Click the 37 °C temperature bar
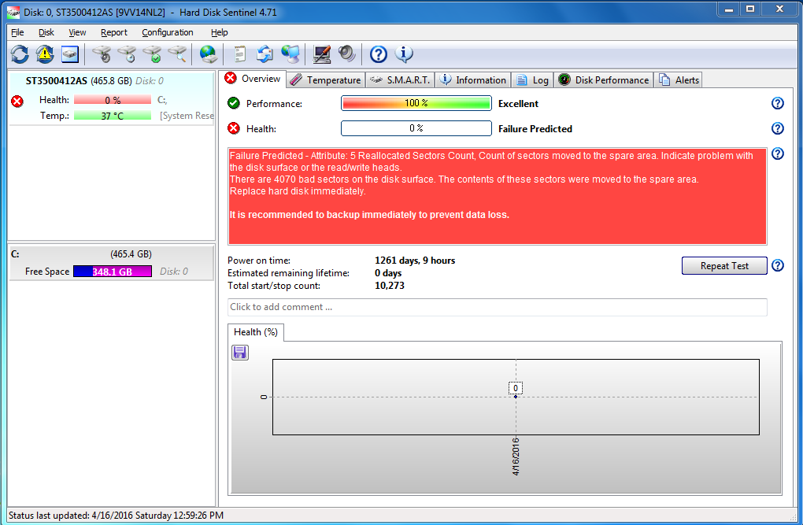This screenshot has height=525, width=803. click(113, 116)
